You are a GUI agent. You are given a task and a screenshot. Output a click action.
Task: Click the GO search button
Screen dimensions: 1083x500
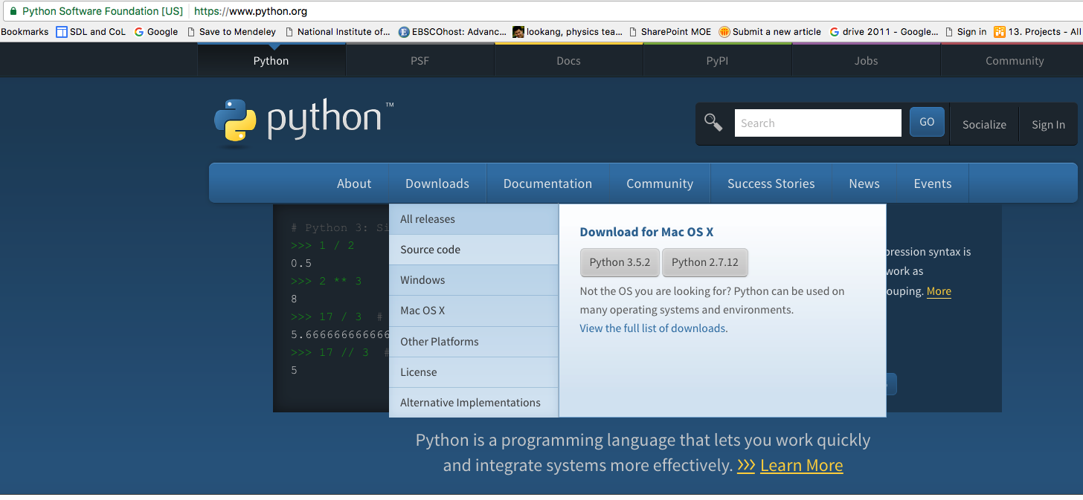pyautogui.click(x=927, y=122)
